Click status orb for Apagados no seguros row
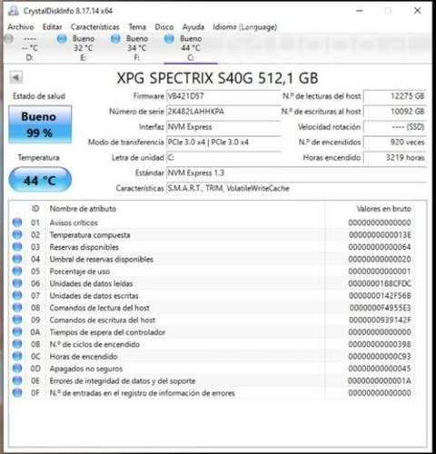The width and height of the screenshot is (436, 454). coord(17,369)
